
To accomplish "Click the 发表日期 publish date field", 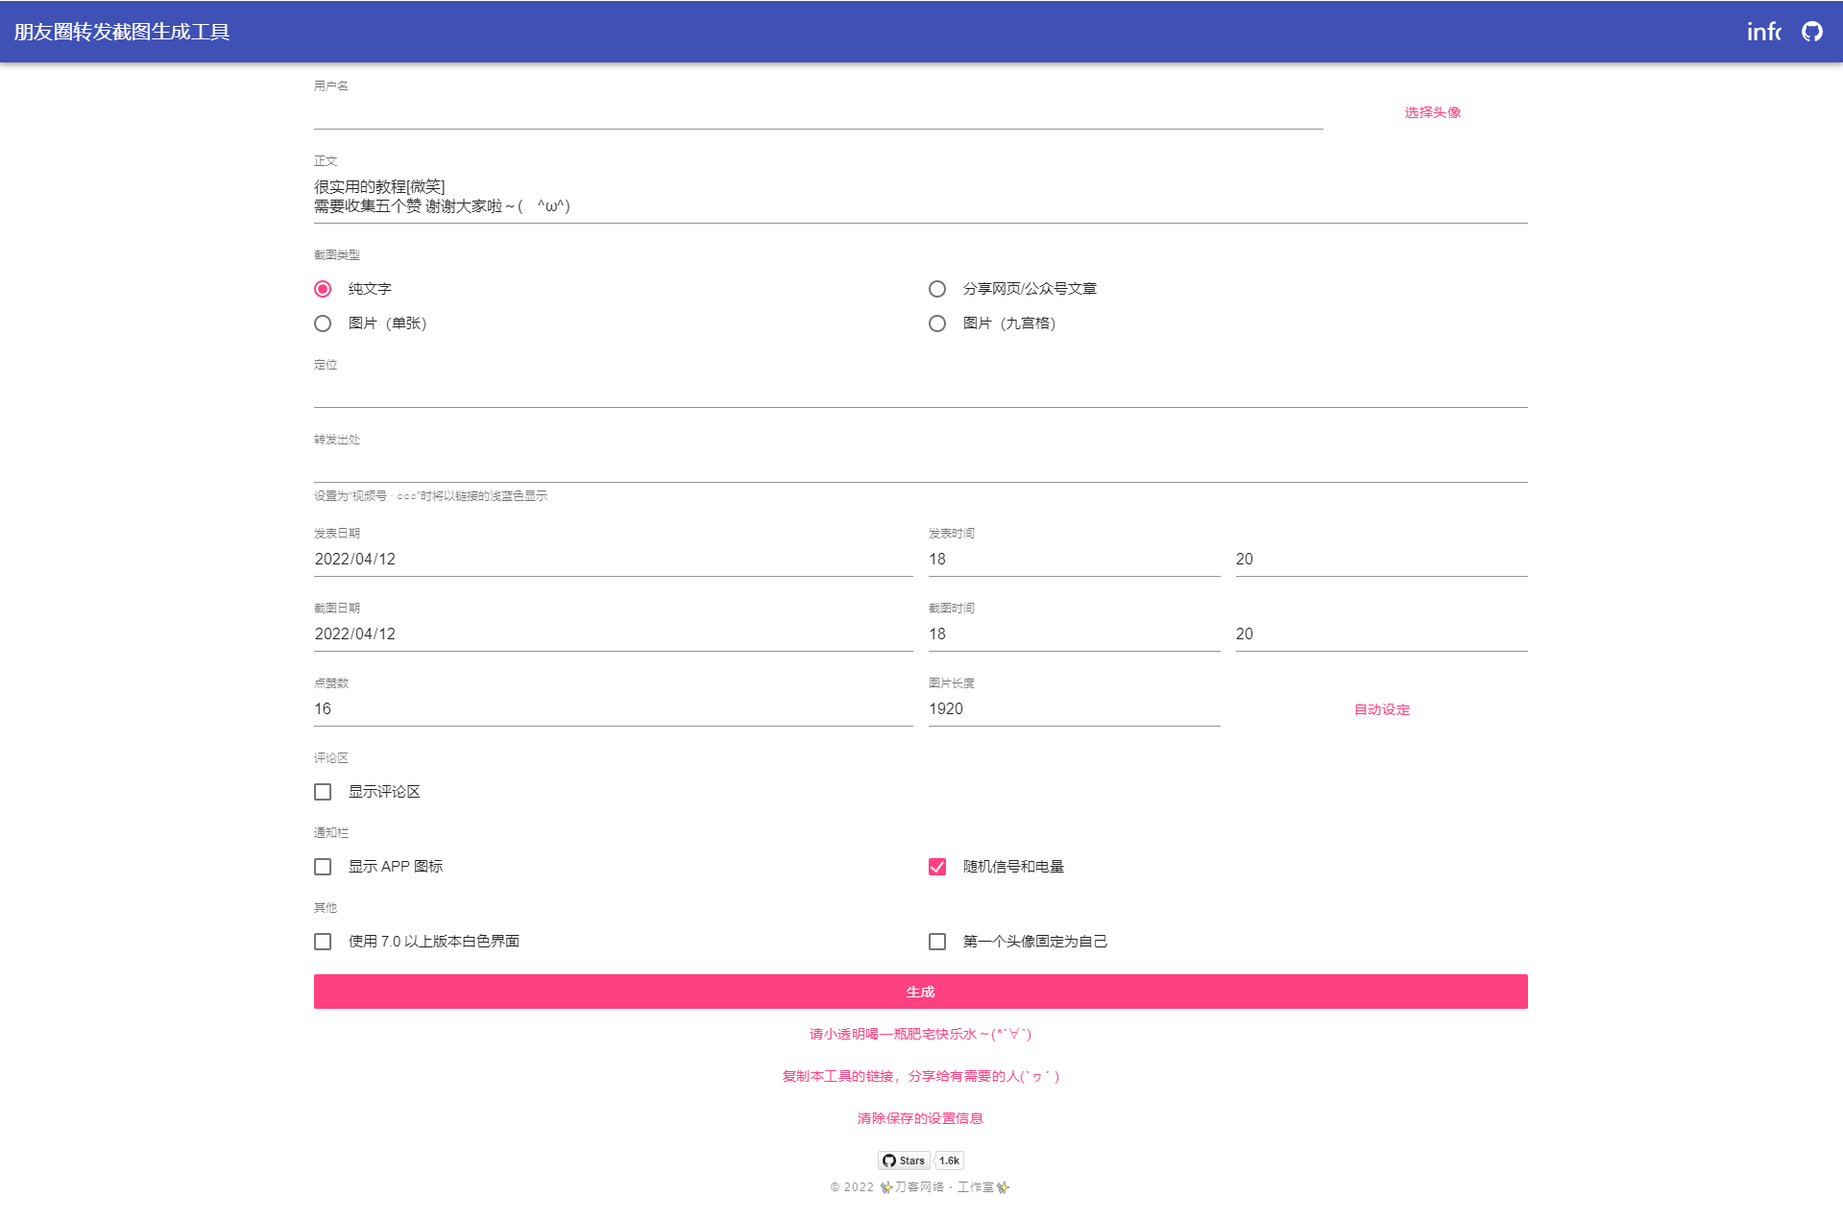I will (612, 559).
